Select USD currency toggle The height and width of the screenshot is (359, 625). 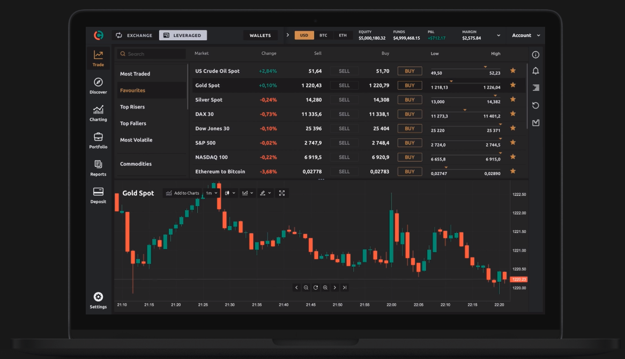[x=304, y=35]
